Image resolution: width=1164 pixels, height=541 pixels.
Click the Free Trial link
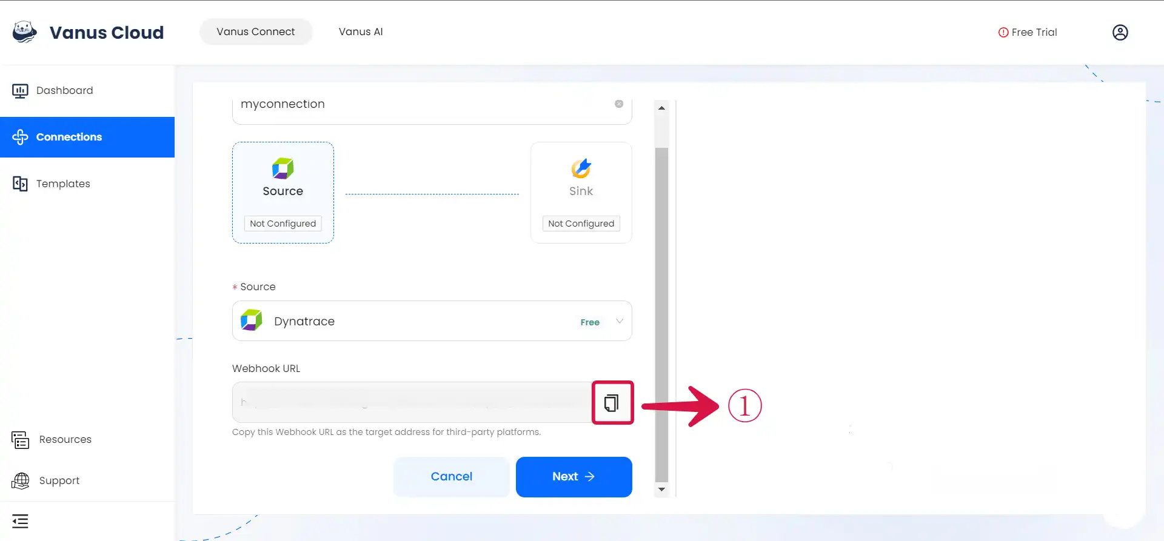[1028, 32]
